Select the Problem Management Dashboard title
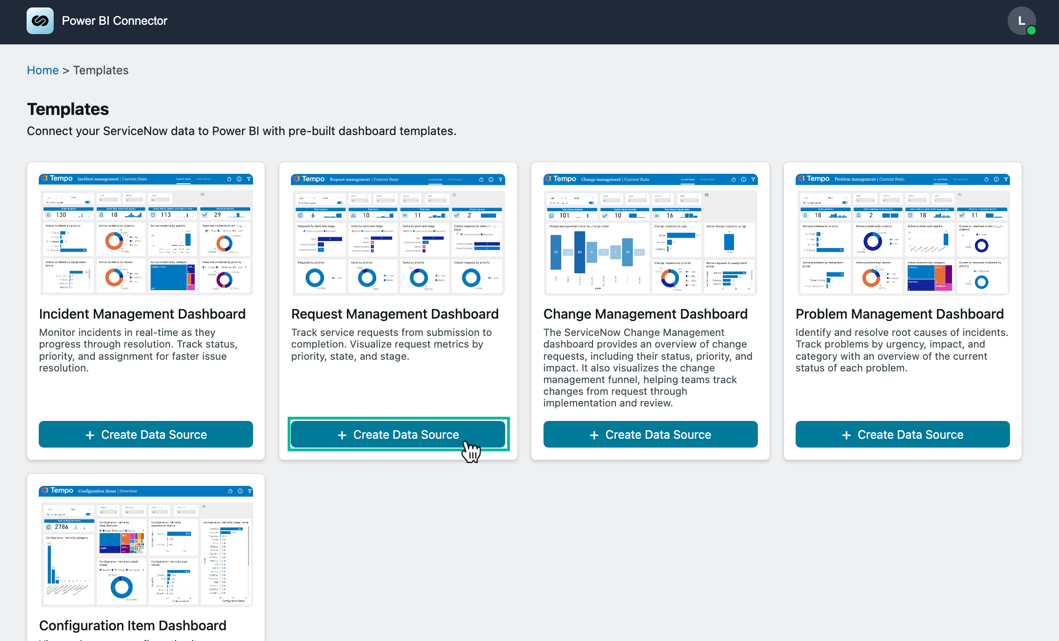 click(900, 314)
